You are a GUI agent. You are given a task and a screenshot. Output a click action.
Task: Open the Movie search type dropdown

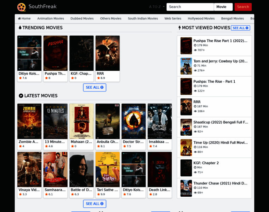pos(223,7)
